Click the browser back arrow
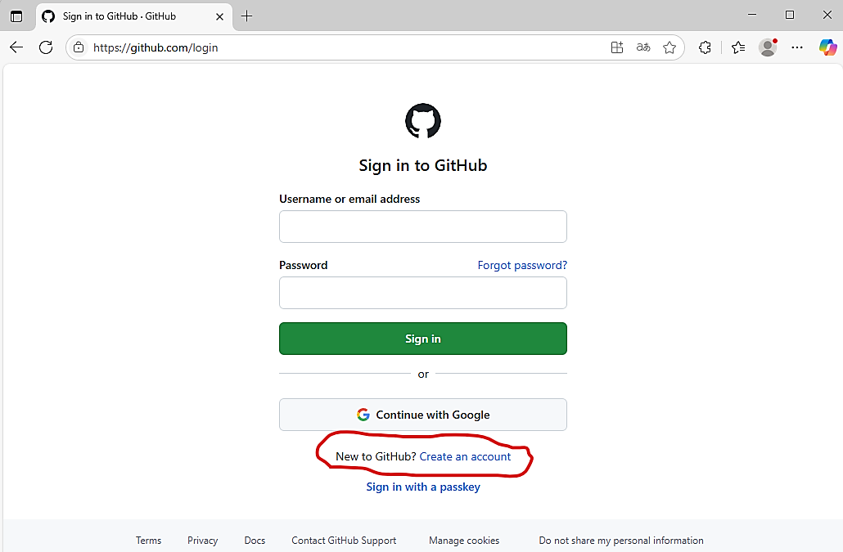 [16, 47]
